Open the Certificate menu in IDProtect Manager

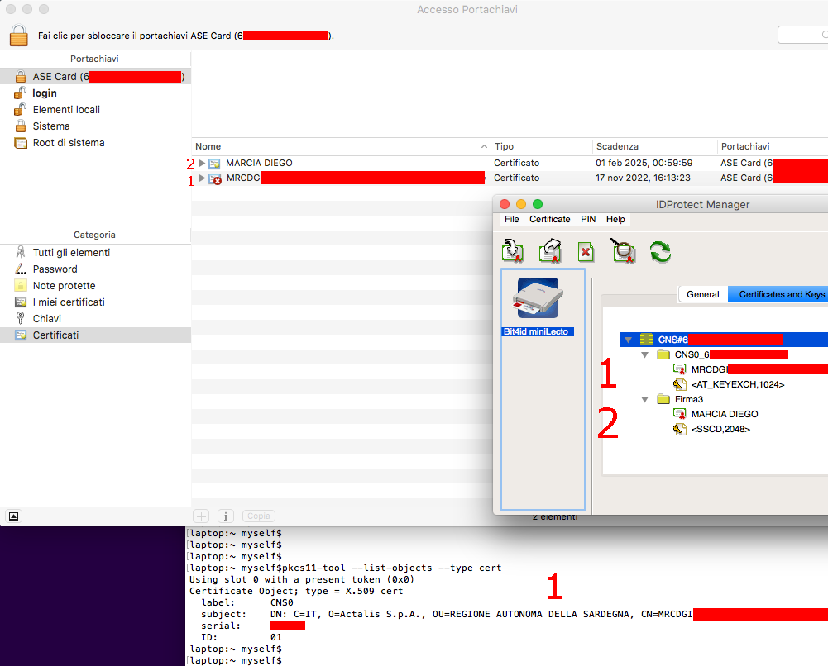click(x=550, y=219)
